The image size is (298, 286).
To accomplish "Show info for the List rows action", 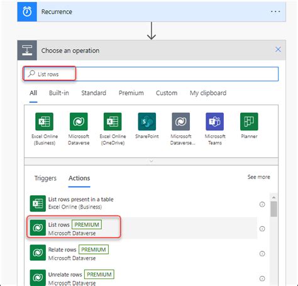I will click(262, 229).
